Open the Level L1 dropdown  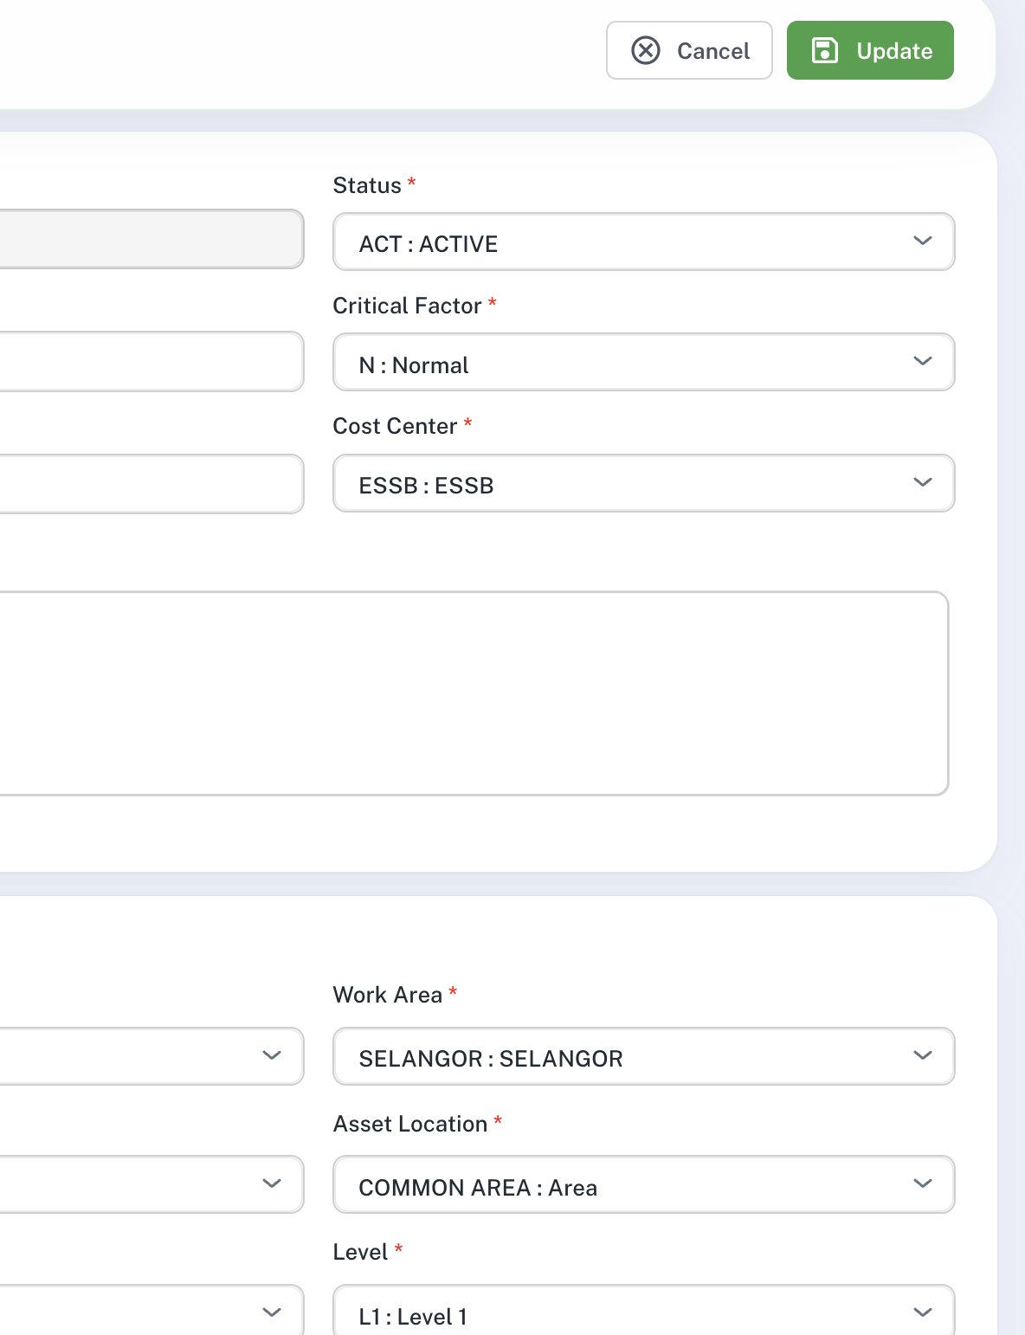click(x=643, y=1313)
